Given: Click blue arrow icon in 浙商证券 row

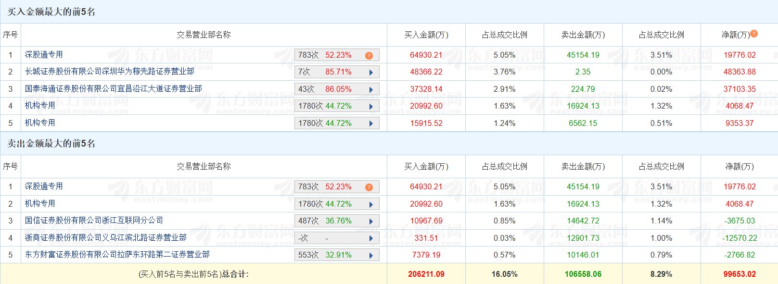Looking at the screenshot, I should pyautogui.click(x=371, y=238).
